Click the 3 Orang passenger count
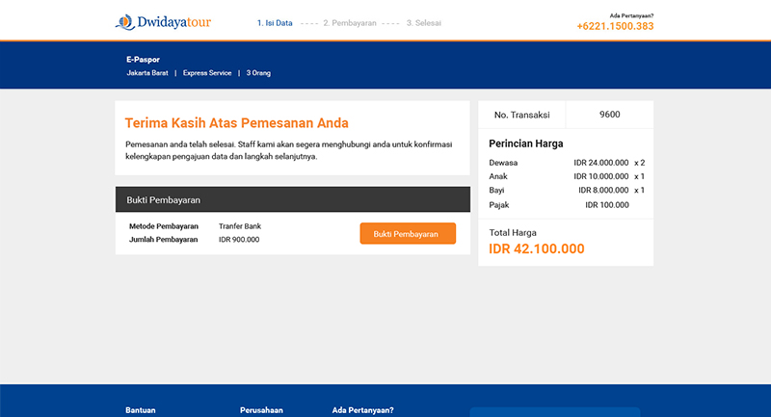The width and height of the screenshot is (771, 417). click(x=258, y=72)
